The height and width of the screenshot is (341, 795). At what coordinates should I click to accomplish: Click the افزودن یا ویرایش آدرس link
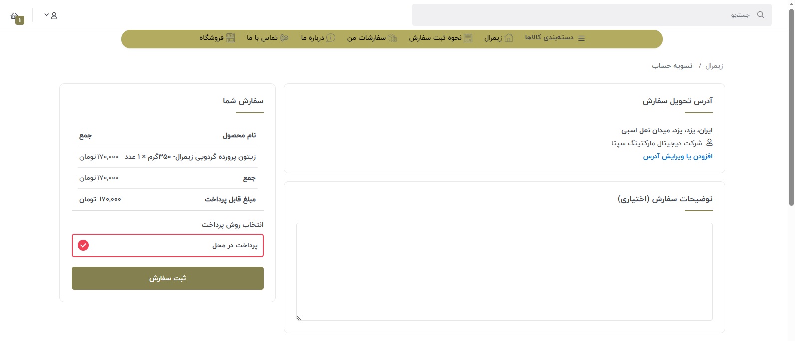point(677,156)
